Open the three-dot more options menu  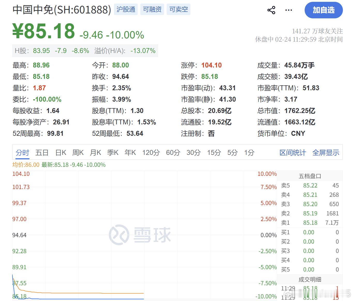pos(288,10)
